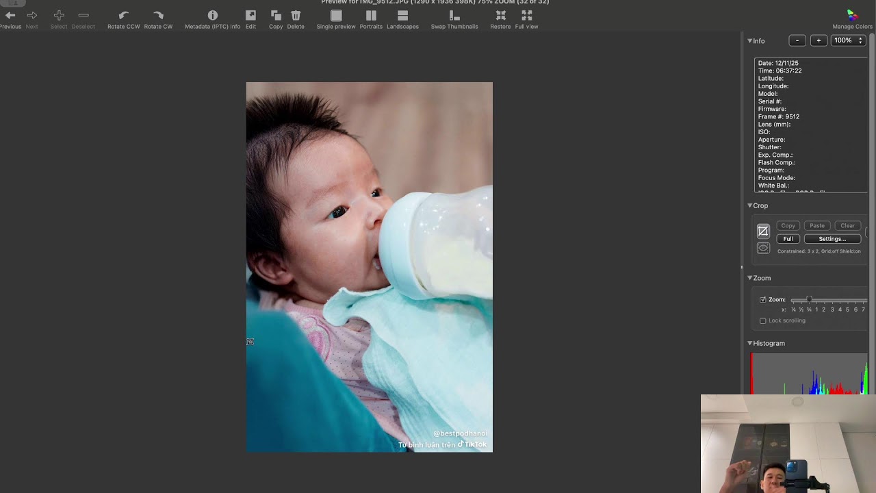Enable Lock scrolling checkbox
Image resolution: width=876 pixels, height=493 pixels.
point(763,320)
